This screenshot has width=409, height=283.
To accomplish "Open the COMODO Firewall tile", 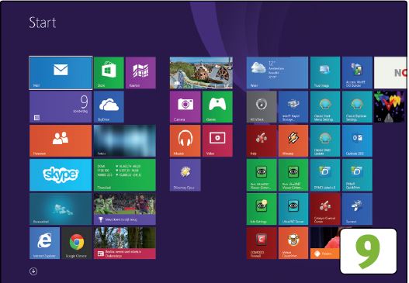I will point(262,243).
